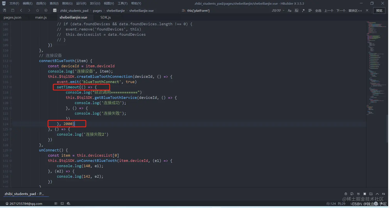The height and width of the screenshot is (208, 390).
Task: Open the 跳转(G) menu
Action: (67, 3)
